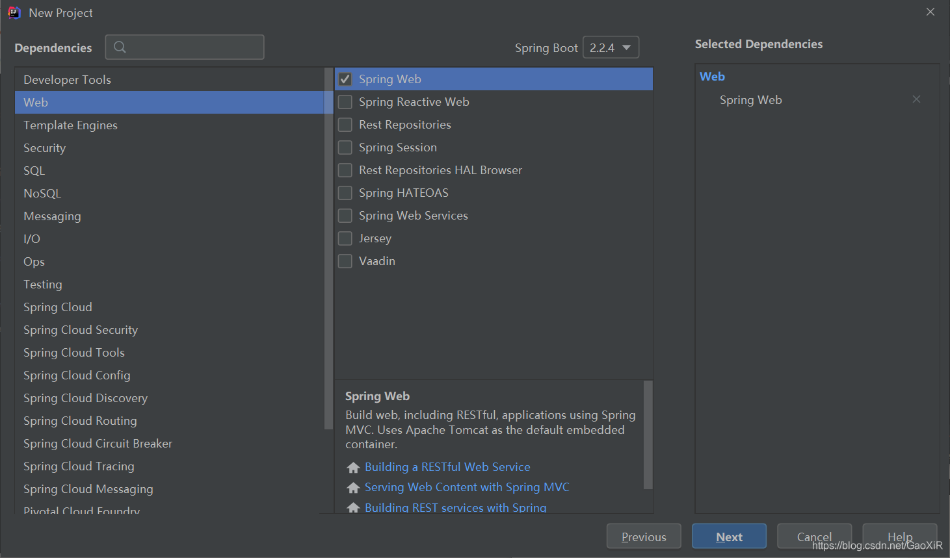Click the description panel scrollbar
The image size is (950, 558).
click(x=648, y=434)
